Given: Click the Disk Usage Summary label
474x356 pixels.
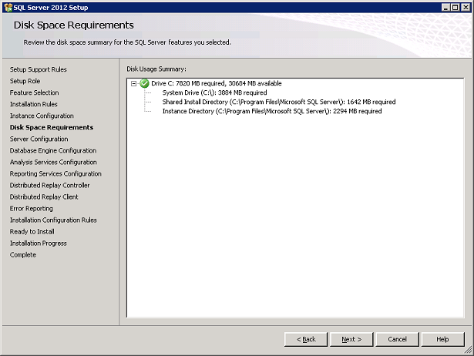Looking at the screenshot, I should 156,69.
